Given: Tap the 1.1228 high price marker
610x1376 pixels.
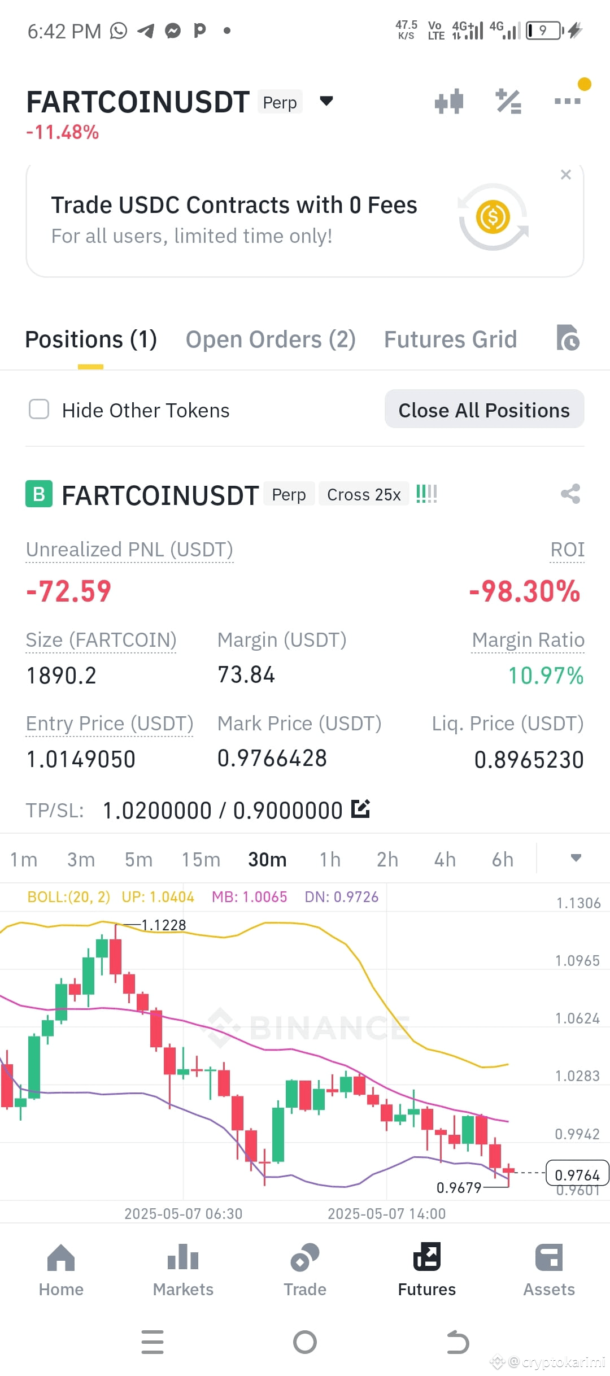Looking at the screenshot, I should (x=164, y=925).
